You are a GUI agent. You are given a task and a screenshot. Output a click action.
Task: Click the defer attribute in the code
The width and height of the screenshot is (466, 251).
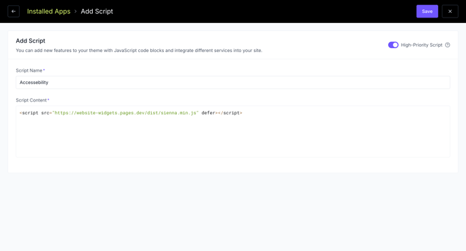tap(208, 113)
